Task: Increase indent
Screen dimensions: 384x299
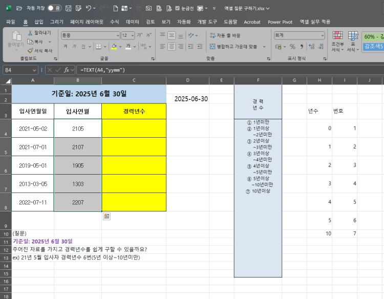Action: (x=200, y=46)
